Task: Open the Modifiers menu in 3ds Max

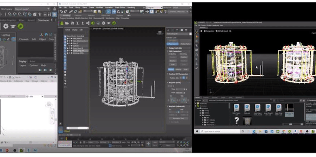Action: [x=99, y=7]
